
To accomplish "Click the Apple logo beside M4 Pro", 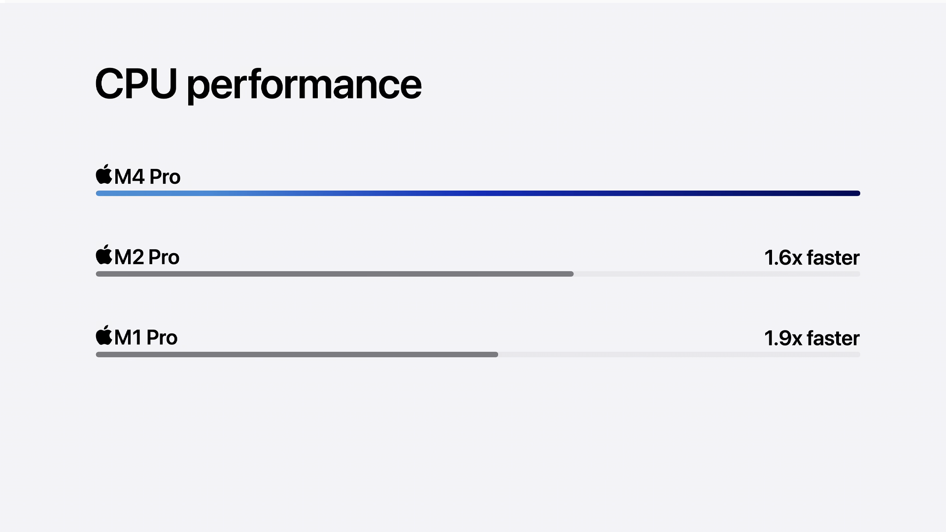I will point(104,174).
